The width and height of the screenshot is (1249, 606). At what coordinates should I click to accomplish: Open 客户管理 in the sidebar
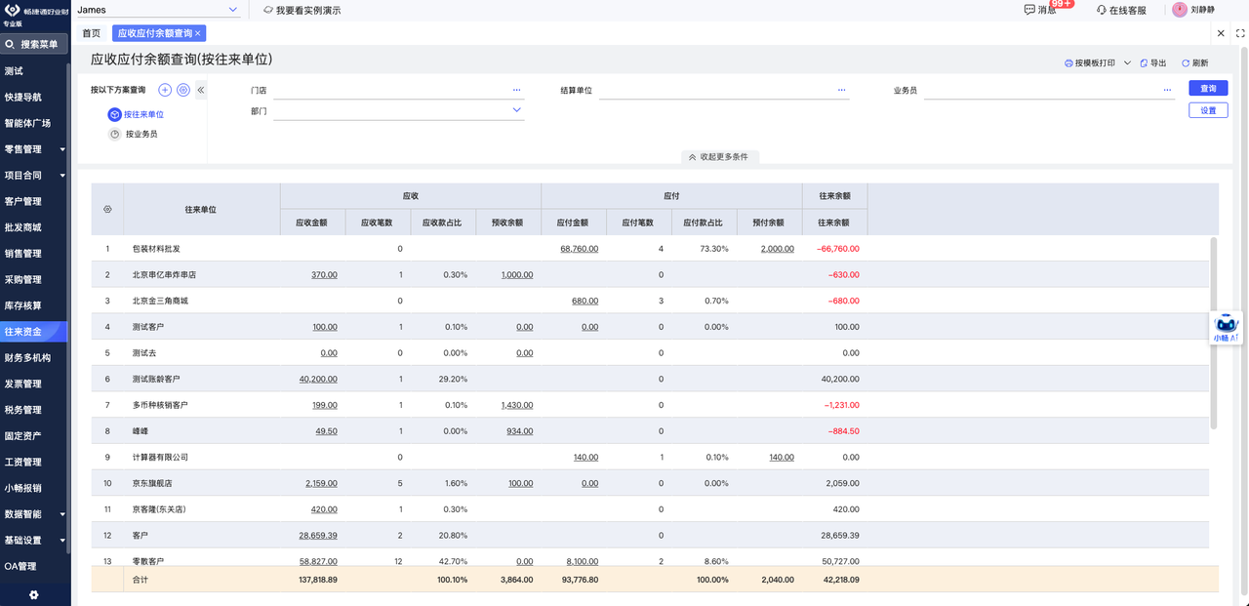[23, 201]
